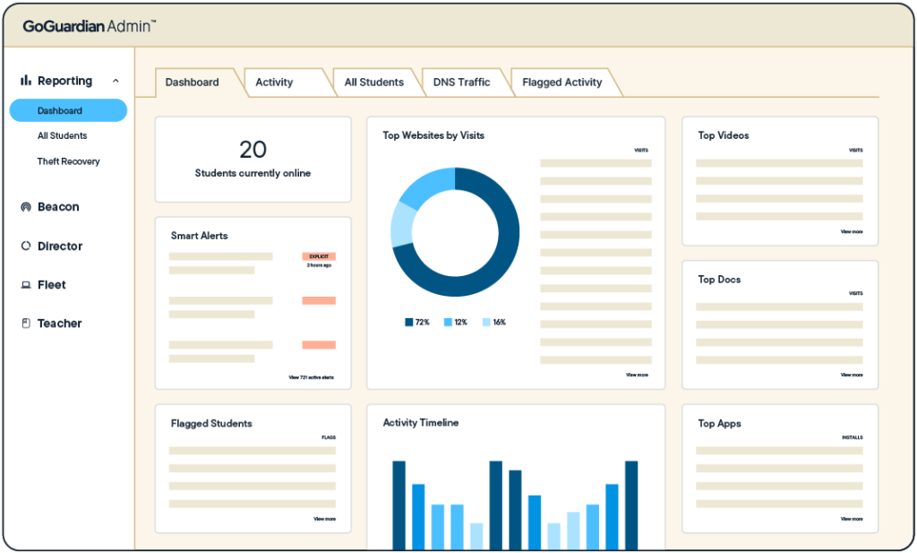917x553 pixels.
Task: Click the Activity Timeline heading
Action: click(x=421, y=422)
